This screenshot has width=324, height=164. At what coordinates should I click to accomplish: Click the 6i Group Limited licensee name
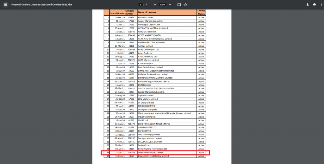(x=146, y=17)
